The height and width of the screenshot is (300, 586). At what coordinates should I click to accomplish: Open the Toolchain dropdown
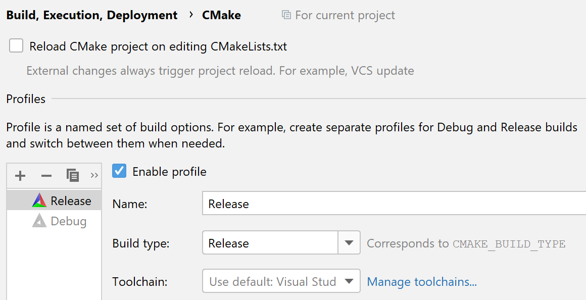pyautogui.click(x=349, y=281)
